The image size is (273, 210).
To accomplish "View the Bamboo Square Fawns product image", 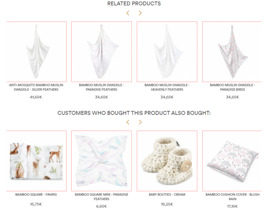I will 36,161.
